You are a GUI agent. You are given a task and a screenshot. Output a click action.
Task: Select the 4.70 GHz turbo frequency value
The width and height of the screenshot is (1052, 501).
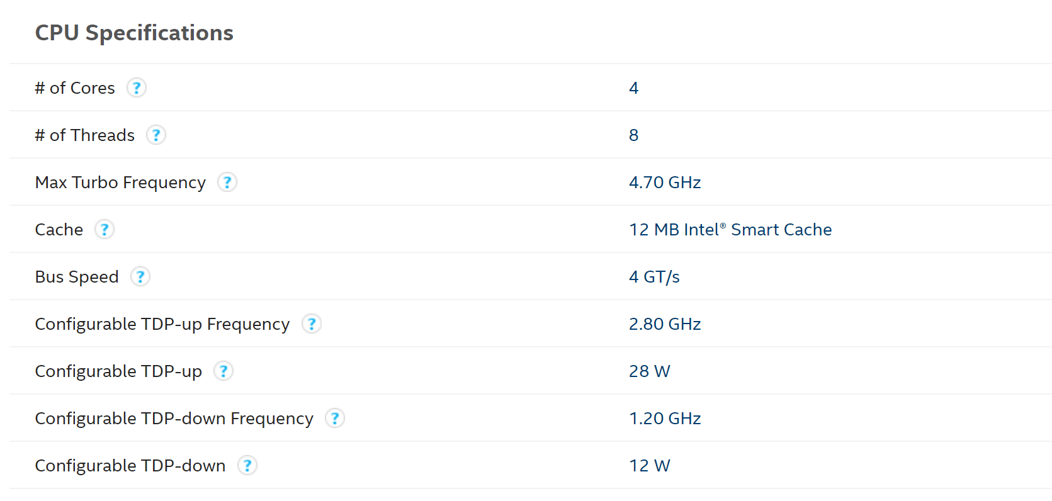665,183
